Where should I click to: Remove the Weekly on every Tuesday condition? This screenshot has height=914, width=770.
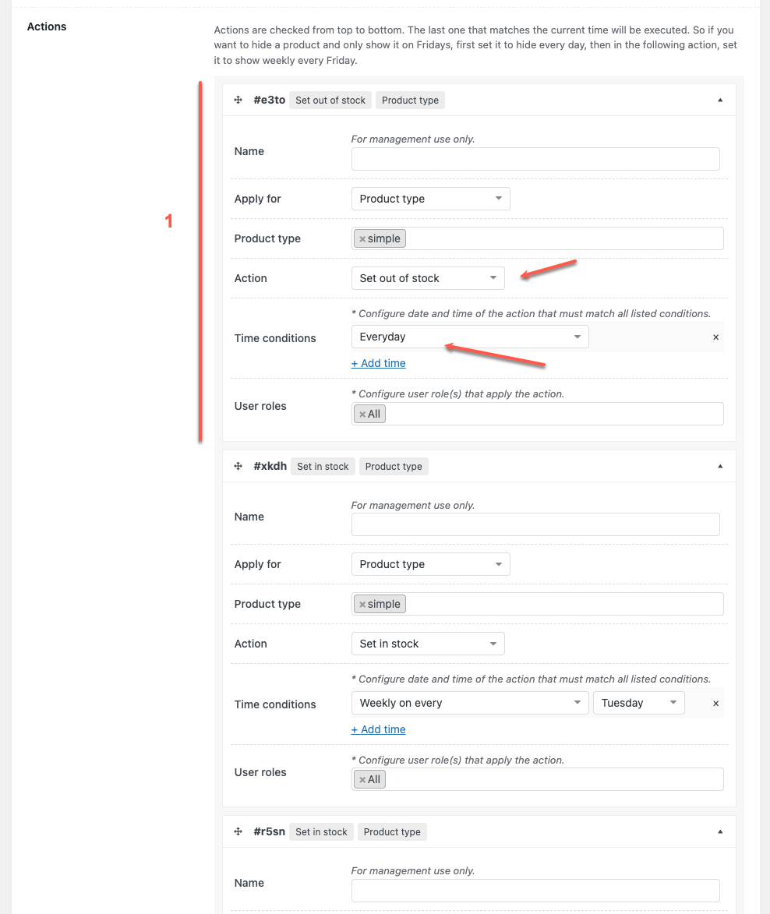715,703
